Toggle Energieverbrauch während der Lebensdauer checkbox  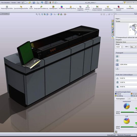click(x=116, y=37)
